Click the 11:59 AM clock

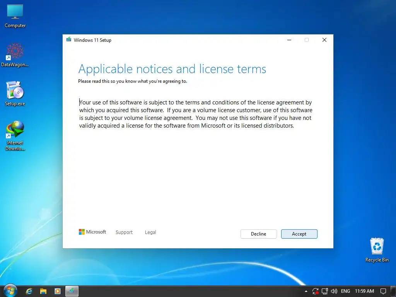tap(364, 291)
